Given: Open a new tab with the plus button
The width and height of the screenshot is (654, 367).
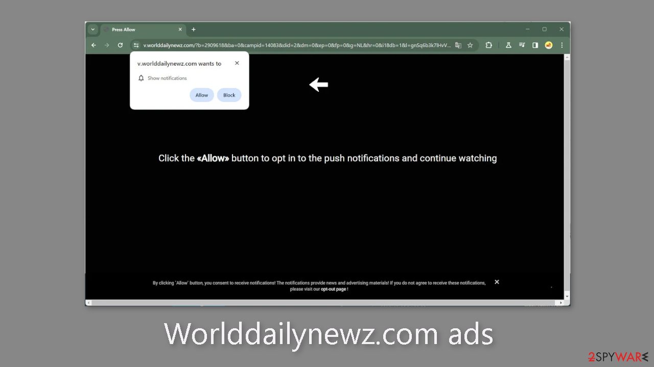Looking at the screenshot, I should [193, 29].
